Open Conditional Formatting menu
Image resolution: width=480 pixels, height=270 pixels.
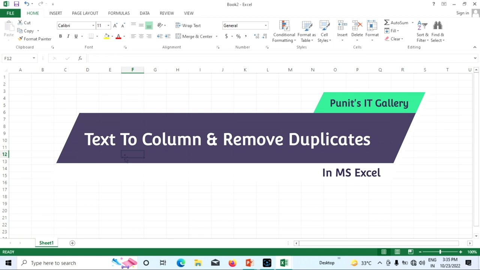click(x=284, y=31)
